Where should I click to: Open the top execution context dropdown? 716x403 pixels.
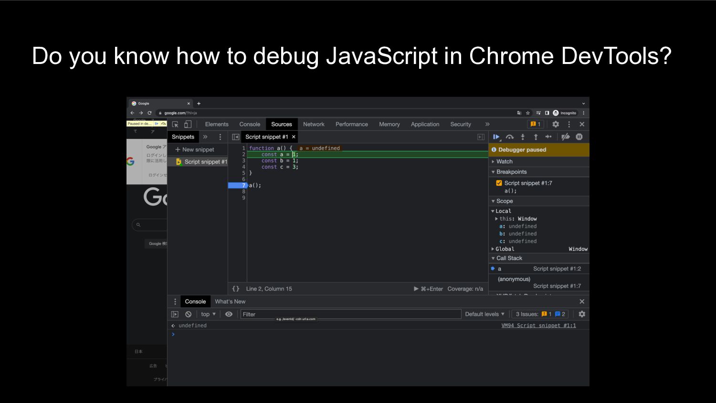point(208,314)
